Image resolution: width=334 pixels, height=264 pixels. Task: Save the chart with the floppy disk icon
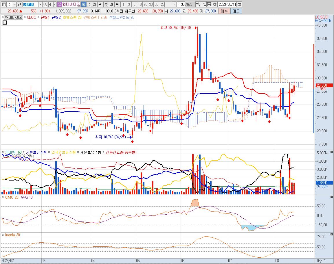click(209, 4)
